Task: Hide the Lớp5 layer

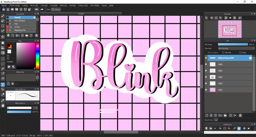Action: (206, 64)
